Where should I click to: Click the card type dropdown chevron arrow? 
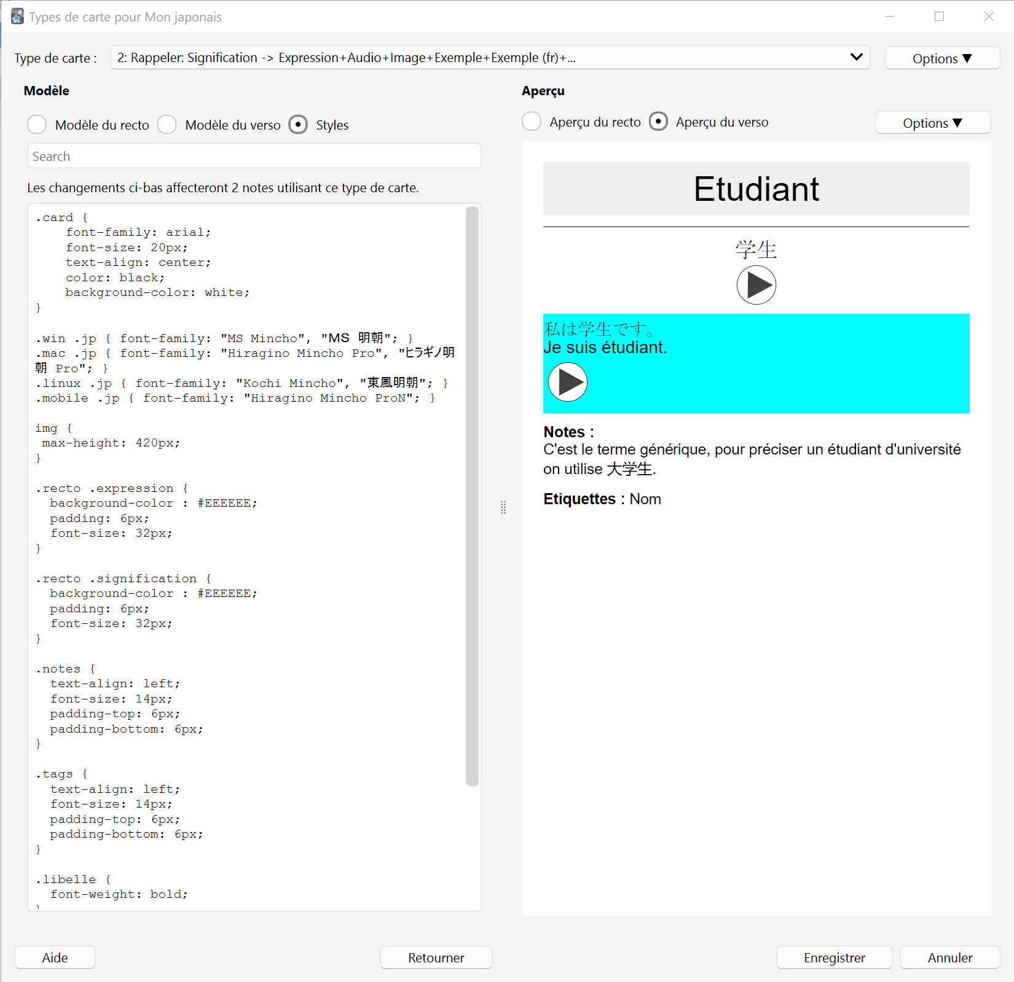click(x=856, y=57)
